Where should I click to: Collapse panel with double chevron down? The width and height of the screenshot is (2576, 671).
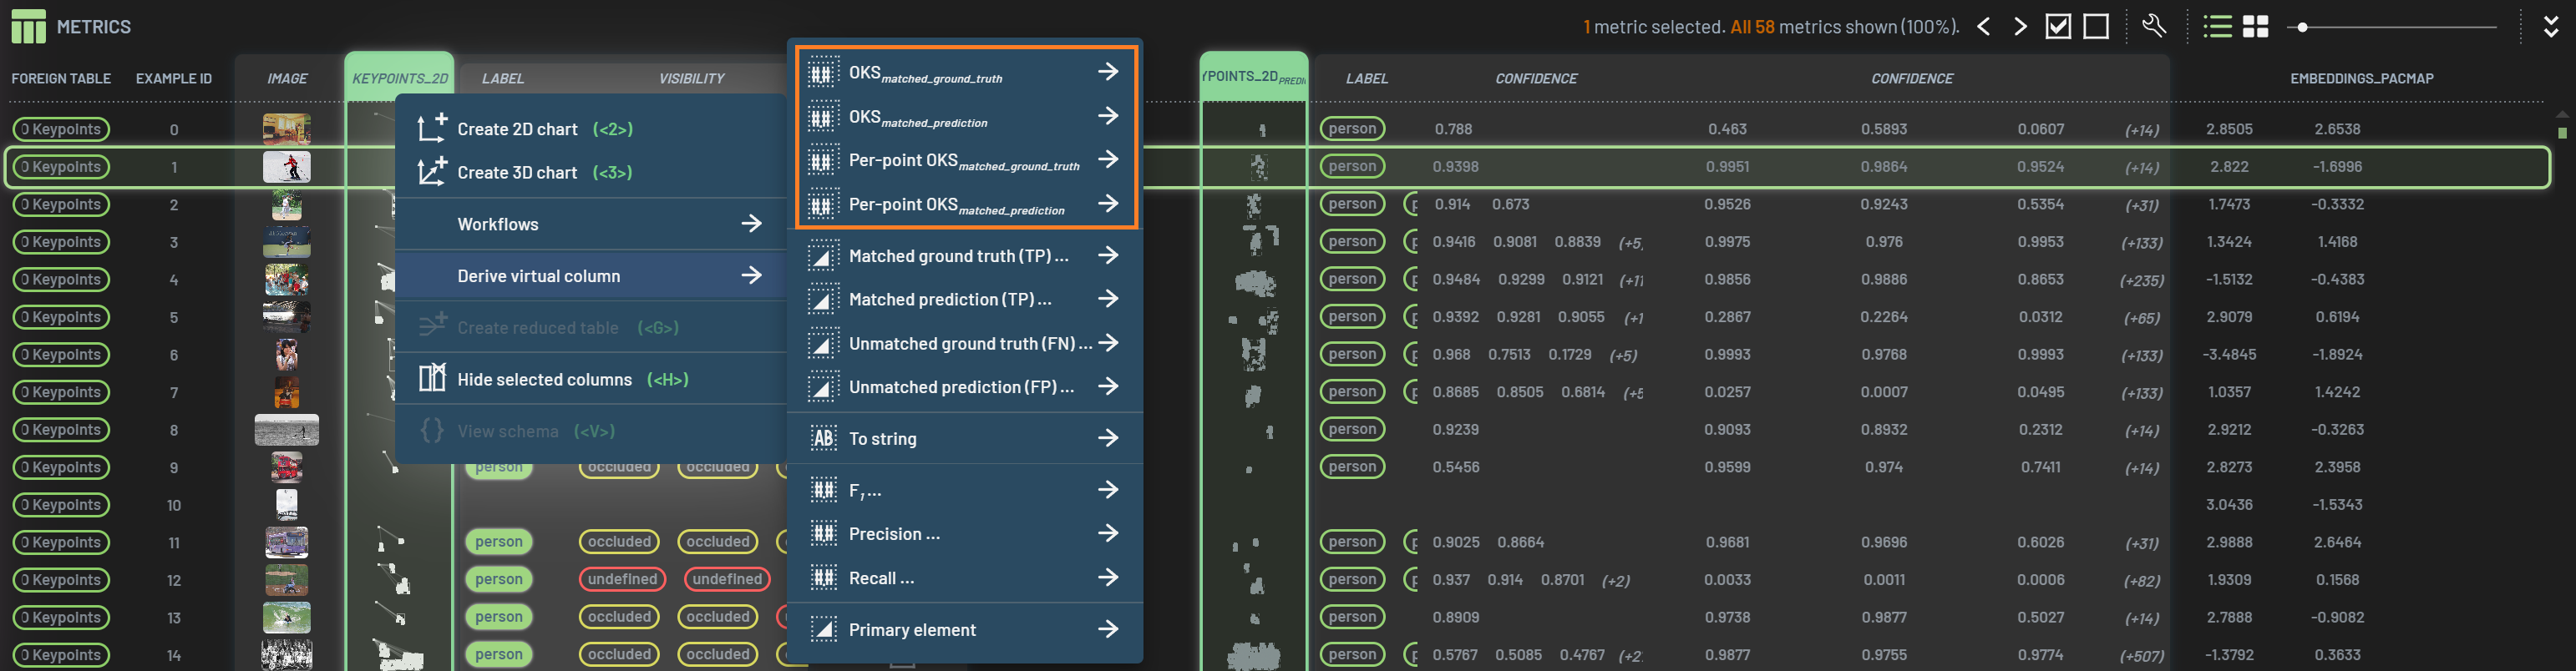(x=2550, y=27)
